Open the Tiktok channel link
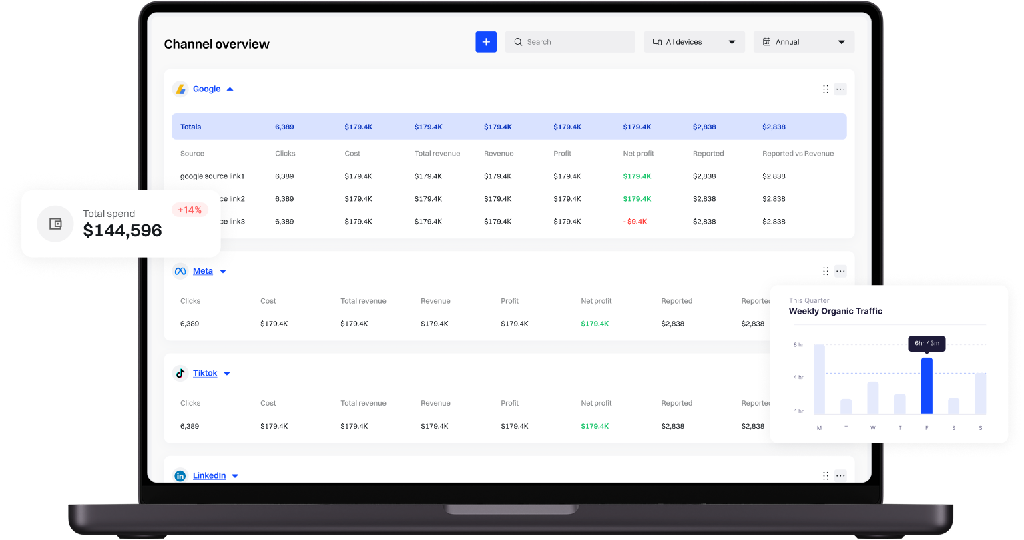 (205, 373)
